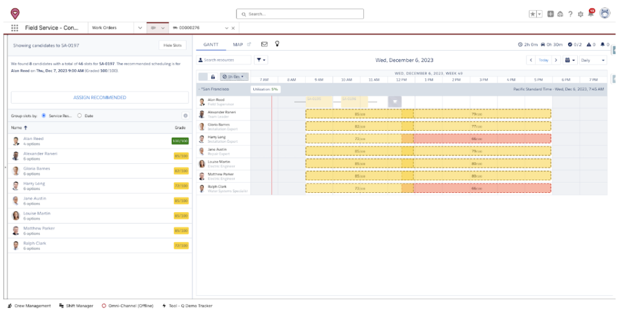Expand the favorites list arrow
The width and height of the screenshot is (619, 314).
[x=539, y=14]
